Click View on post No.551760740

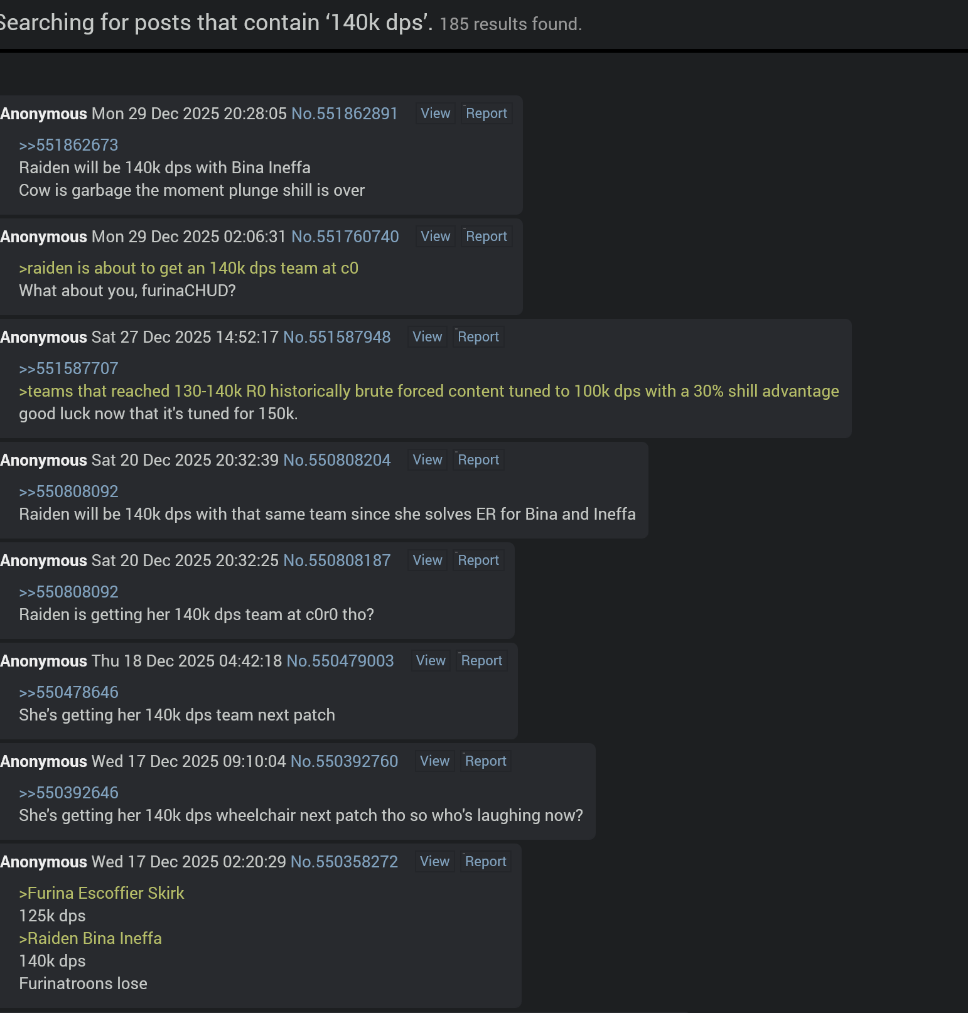[x=435, y=237]
